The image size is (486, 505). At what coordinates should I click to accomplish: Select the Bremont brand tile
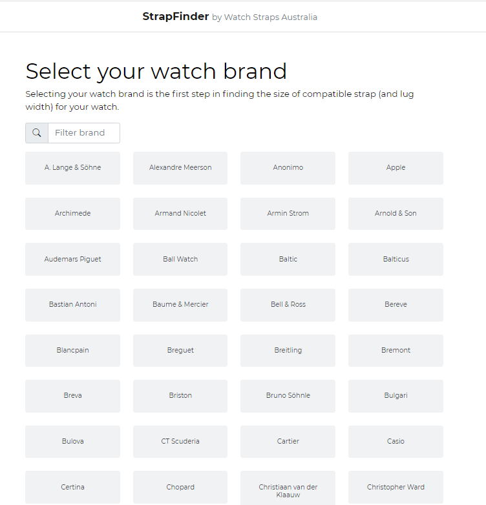[x=396, y=350]
